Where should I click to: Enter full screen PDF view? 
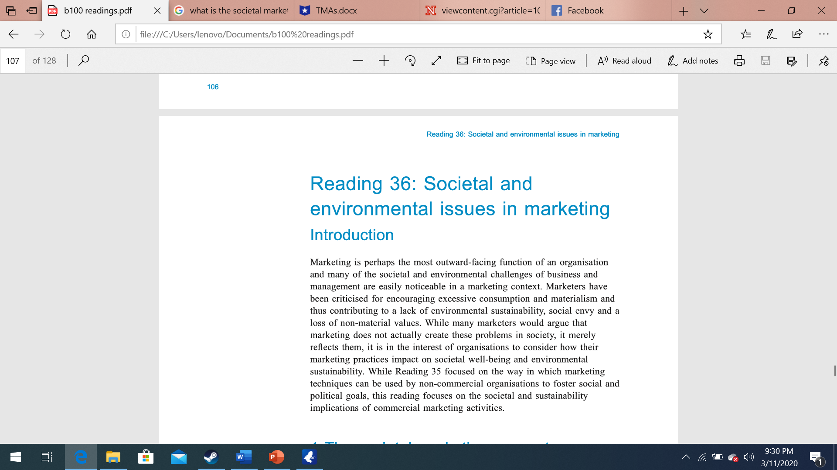(436, 60)
